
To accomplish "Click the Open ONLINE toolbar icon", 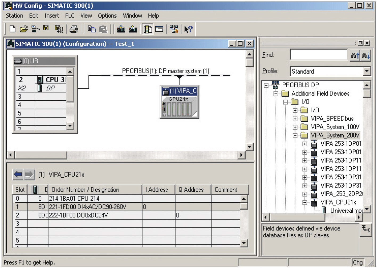I will point(35,29).
